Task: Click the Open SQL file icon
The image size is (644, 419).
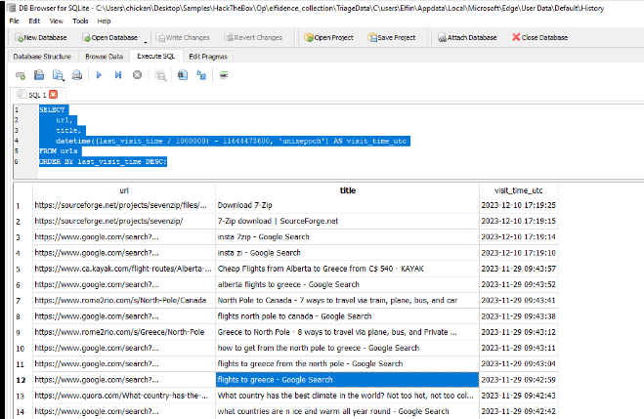Action: point(39,75)
